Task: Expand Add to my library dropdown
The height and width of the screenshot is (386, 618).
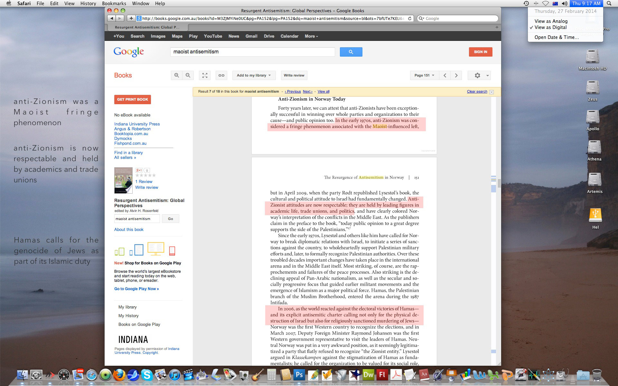Action: (254, 75)
